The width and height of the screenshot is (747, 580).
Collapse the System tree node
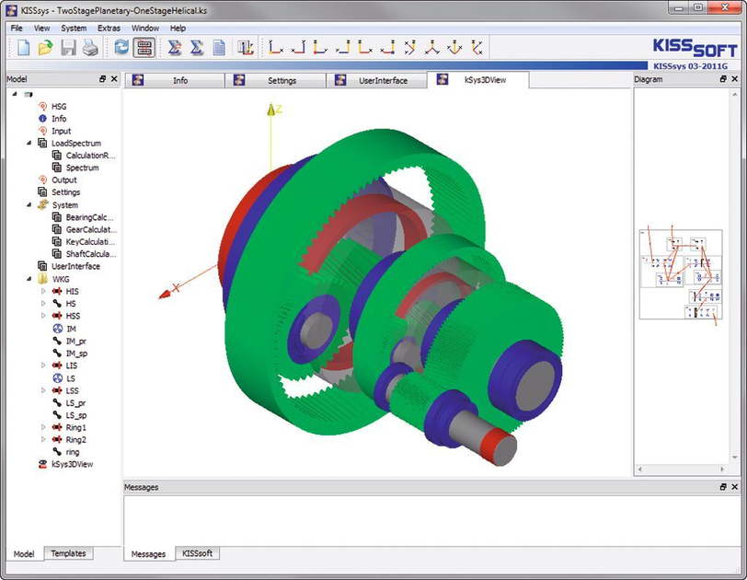click(29, 205)
